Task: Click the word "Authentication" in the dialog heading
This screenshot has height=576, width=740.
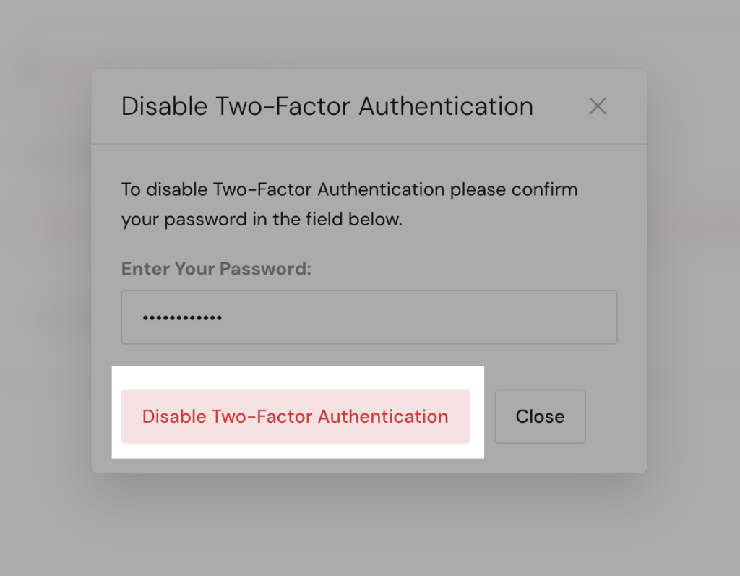Action: point(446,106)
